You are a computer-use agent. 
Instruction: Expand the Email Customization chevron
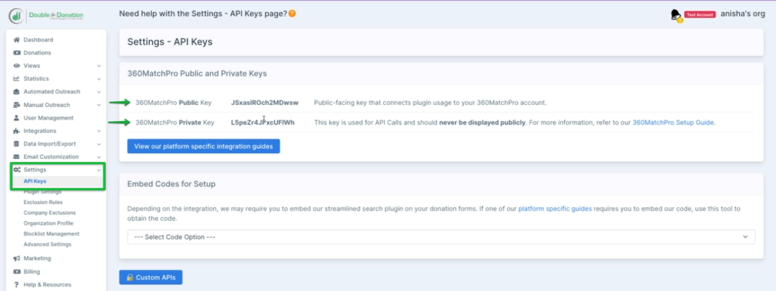coord(99,157)
